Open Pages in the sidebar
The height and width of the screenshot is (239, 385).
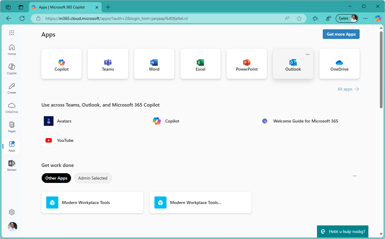(12, 127)
